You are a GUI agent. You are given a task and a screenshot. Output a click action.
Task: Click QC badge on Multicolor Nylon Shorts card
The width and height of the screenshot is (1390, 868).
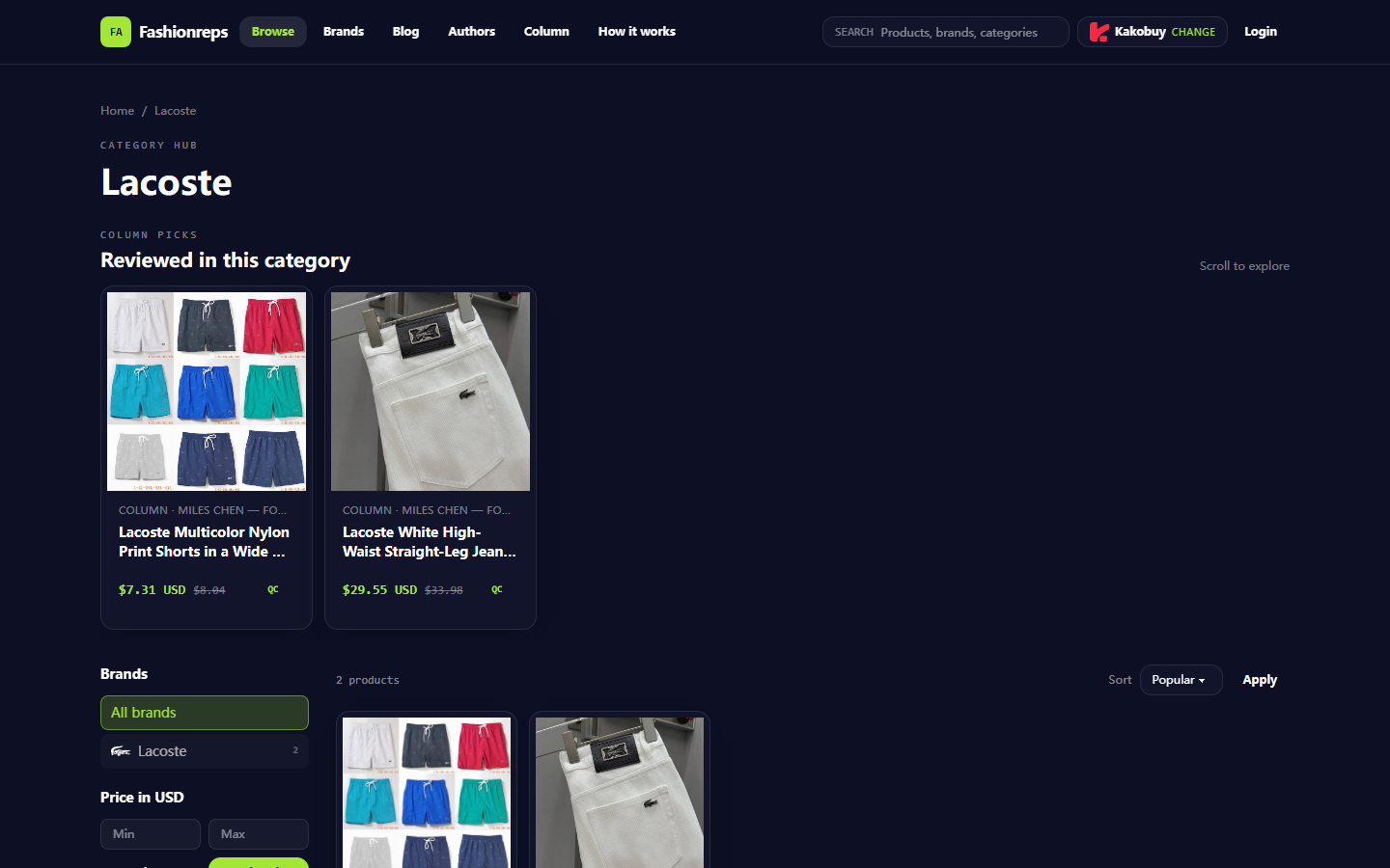273,589
